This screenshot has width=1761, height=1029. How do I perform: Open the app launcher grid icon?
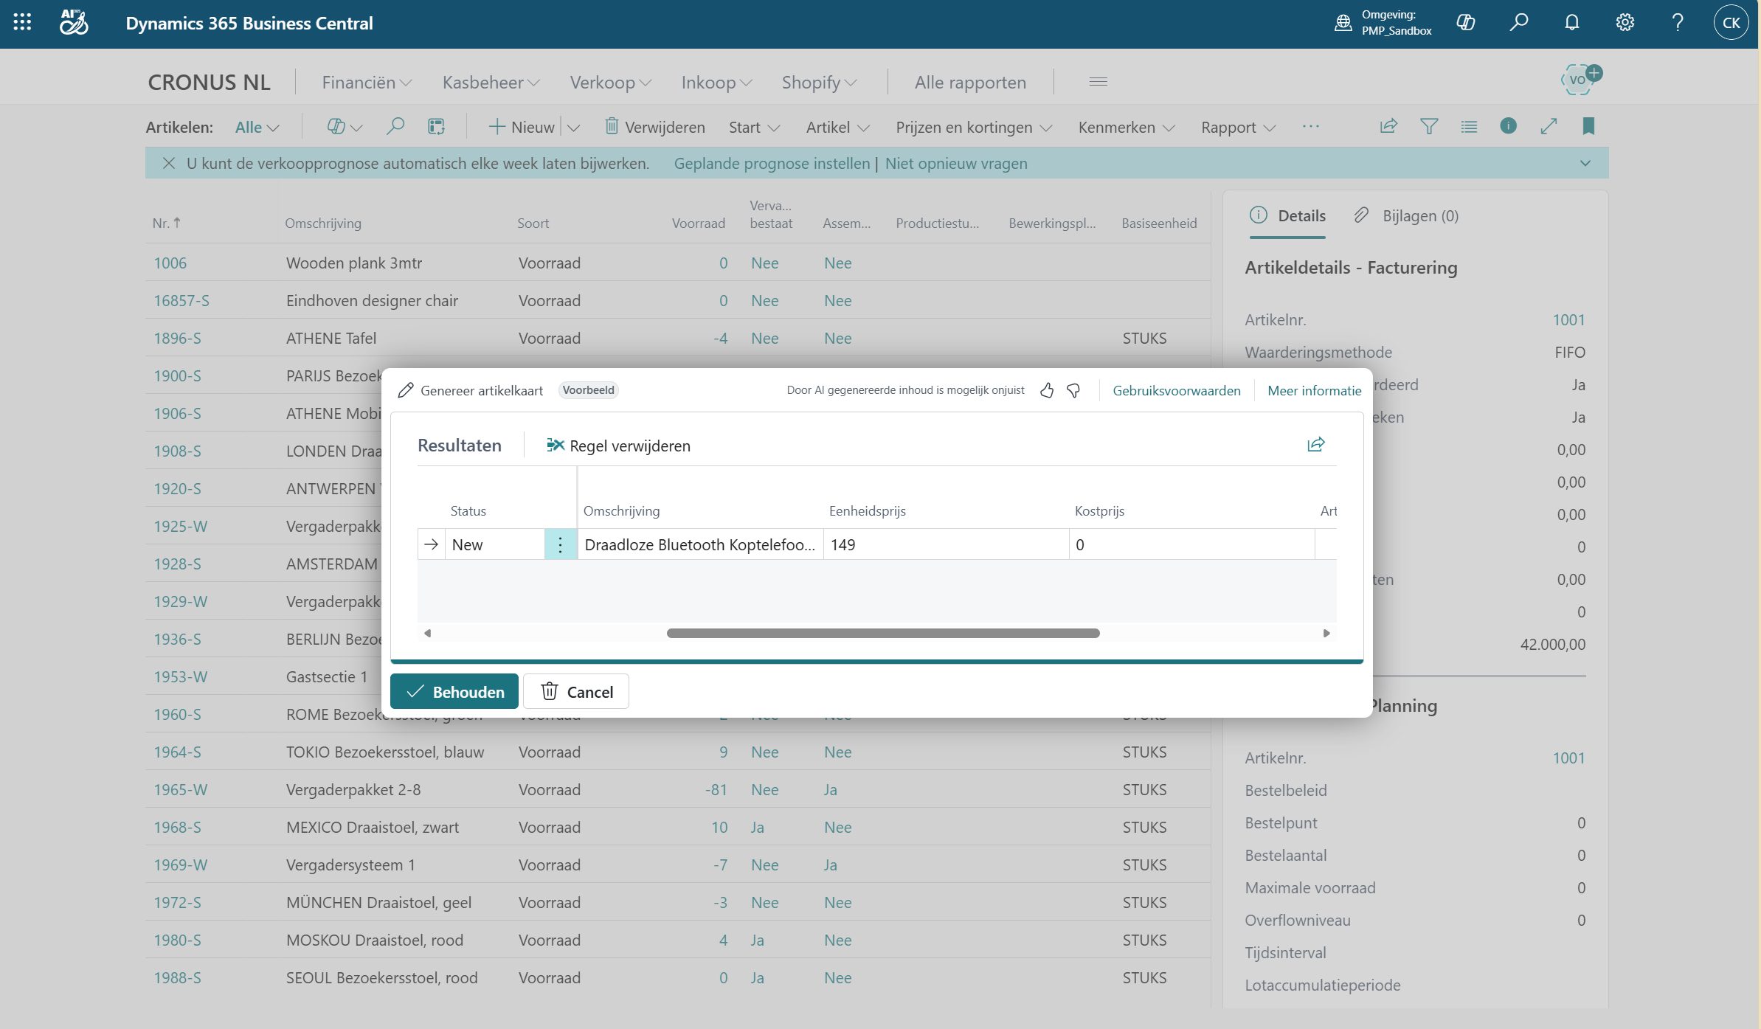tap(22, 23)
